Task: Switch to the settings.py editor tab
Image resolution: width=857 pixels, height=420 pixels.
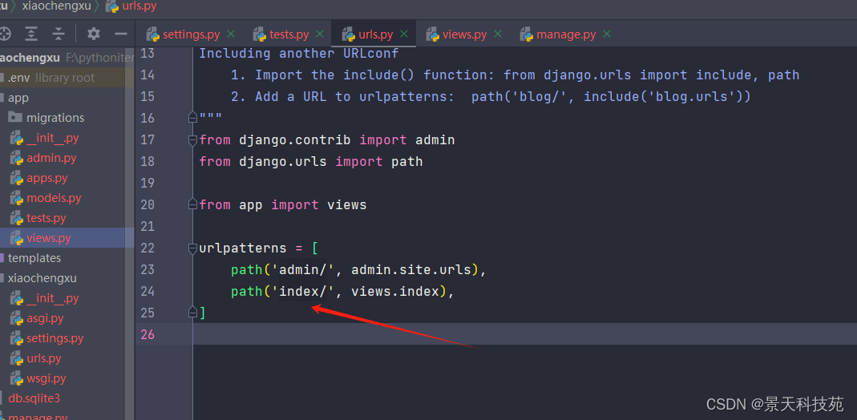Action: 191,34
